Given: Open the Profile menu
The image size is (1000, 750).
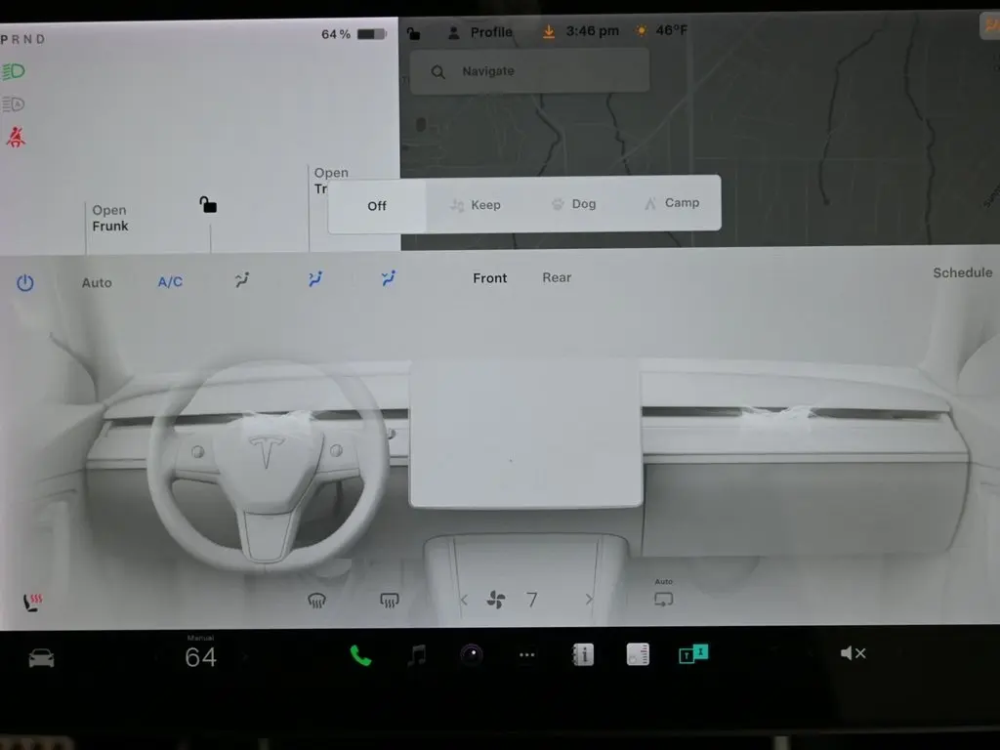Looking at the screenshot, I should click(480, 32).
